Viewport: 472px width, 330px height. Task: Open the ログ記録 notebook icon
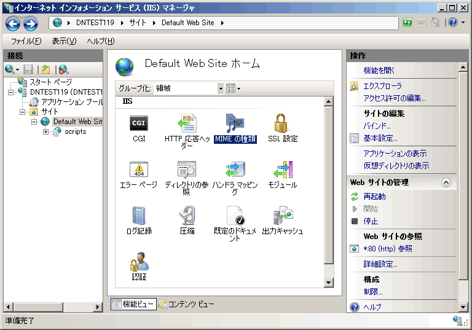[x=139, y=216]
